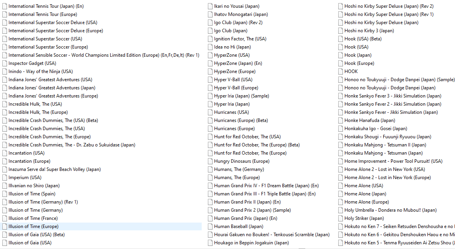Select Hyper V-Ball (Europe)
The width and height of the screenshot is (455, 249).
point(236,88)
